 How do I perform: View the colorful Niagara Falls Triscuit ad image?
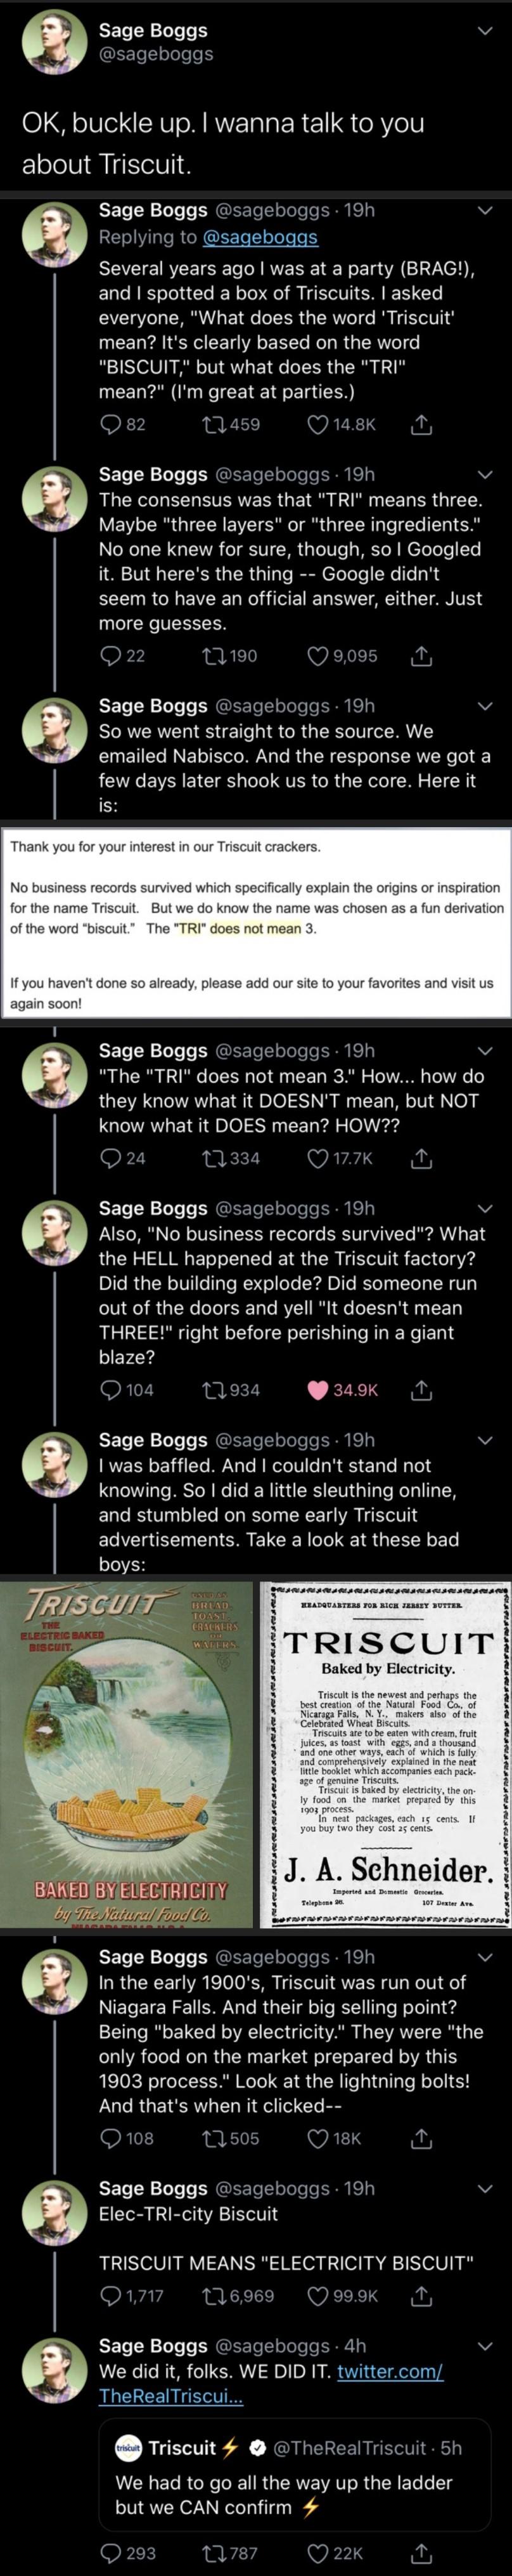pyautogui.click(x=127, y=1753)
